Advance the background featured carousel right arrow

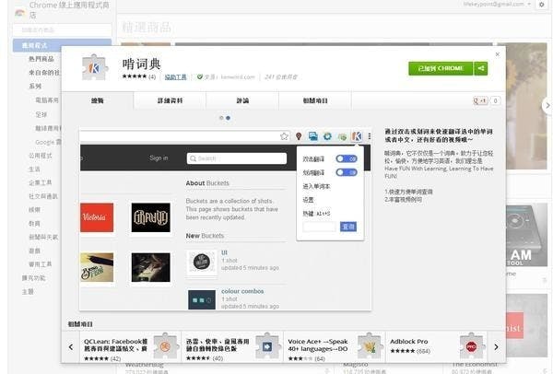(x=547, y=105)
